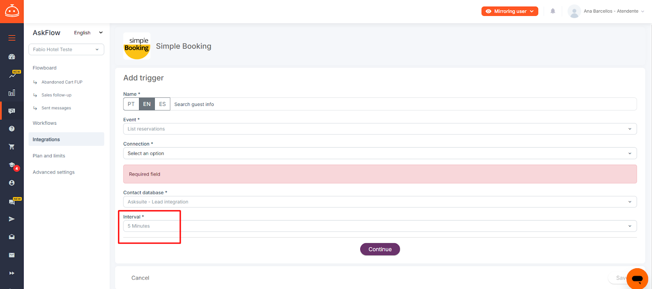
Task: Open the orange live chat widget
Action: point(637,279)
